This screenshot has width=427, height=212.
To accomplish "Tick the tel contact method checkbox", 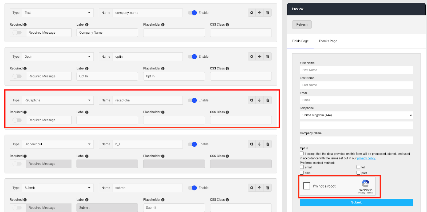I will [358, 167].
